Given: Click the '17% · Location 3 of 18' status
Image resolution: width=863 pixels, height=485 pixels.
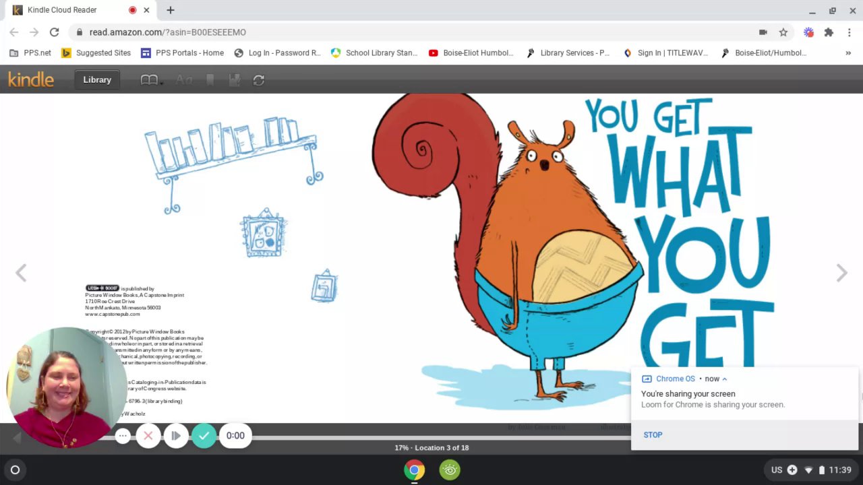Looking at the screenshot, I should (431, 447).
